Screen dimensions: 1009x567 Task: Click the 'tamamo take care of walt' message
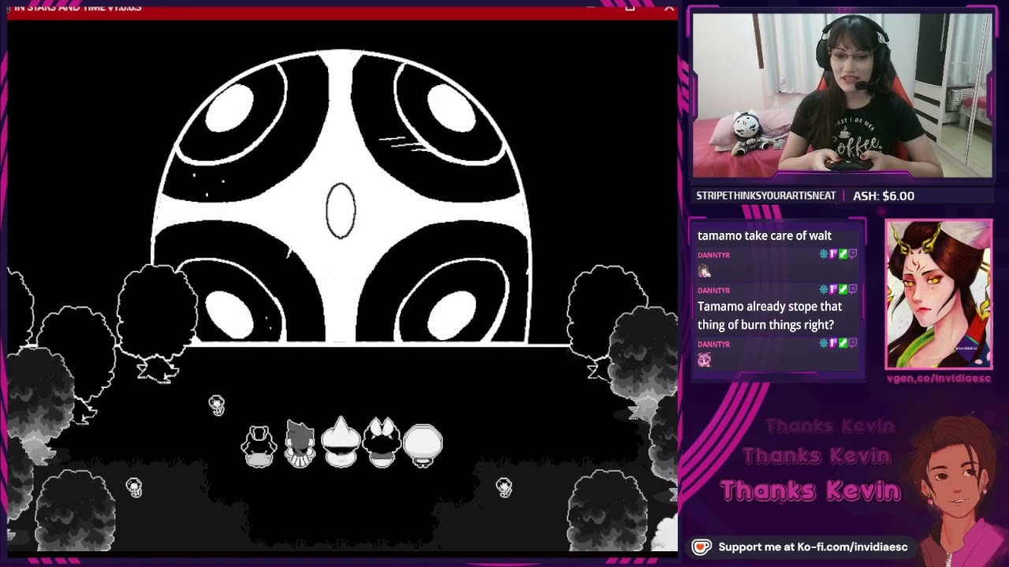tap(764, 235)
